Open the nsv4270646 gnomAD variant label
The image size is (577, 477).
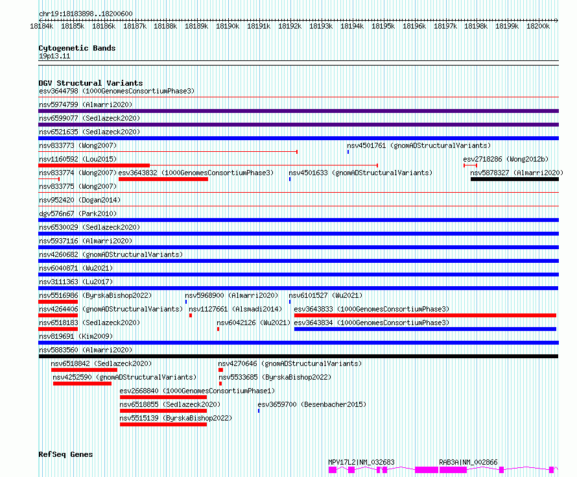[290, 363]
